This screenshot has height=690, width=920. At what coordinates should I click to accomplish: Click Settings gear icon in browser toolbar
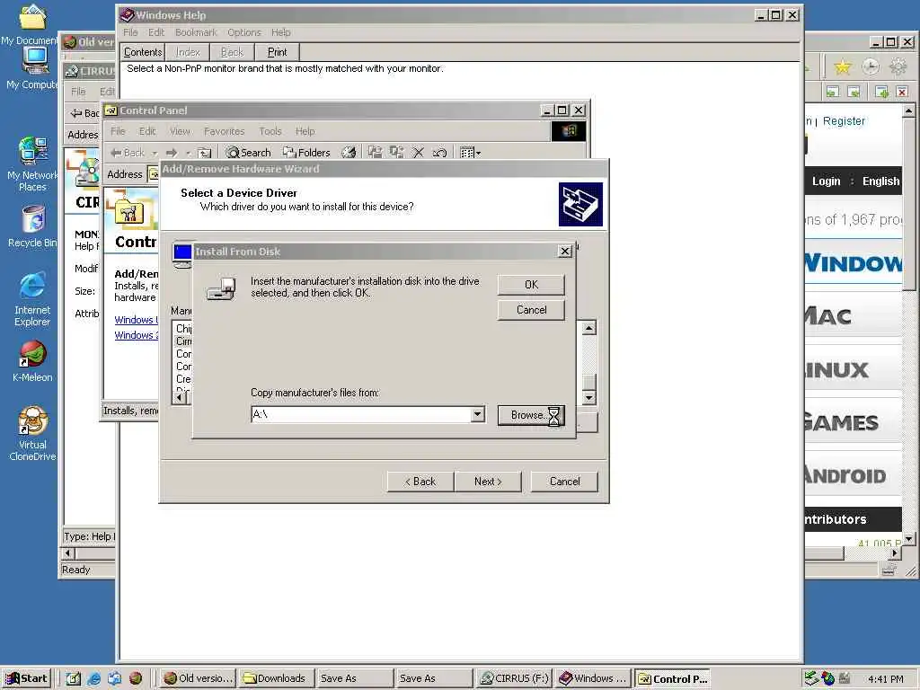coord(898,66)
